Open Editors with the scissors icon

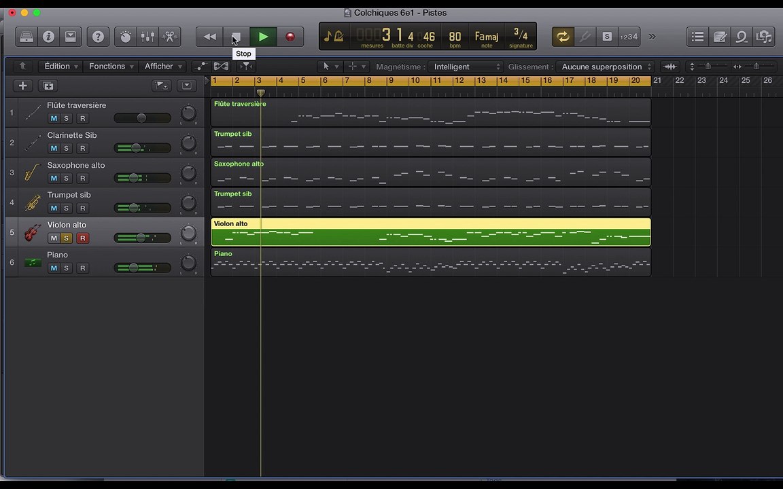170,37
